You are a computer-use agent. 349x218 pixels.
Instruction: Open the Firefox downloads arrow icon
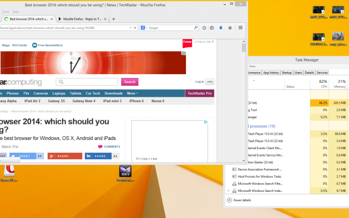pyautogui.click(x=221, y=28)
